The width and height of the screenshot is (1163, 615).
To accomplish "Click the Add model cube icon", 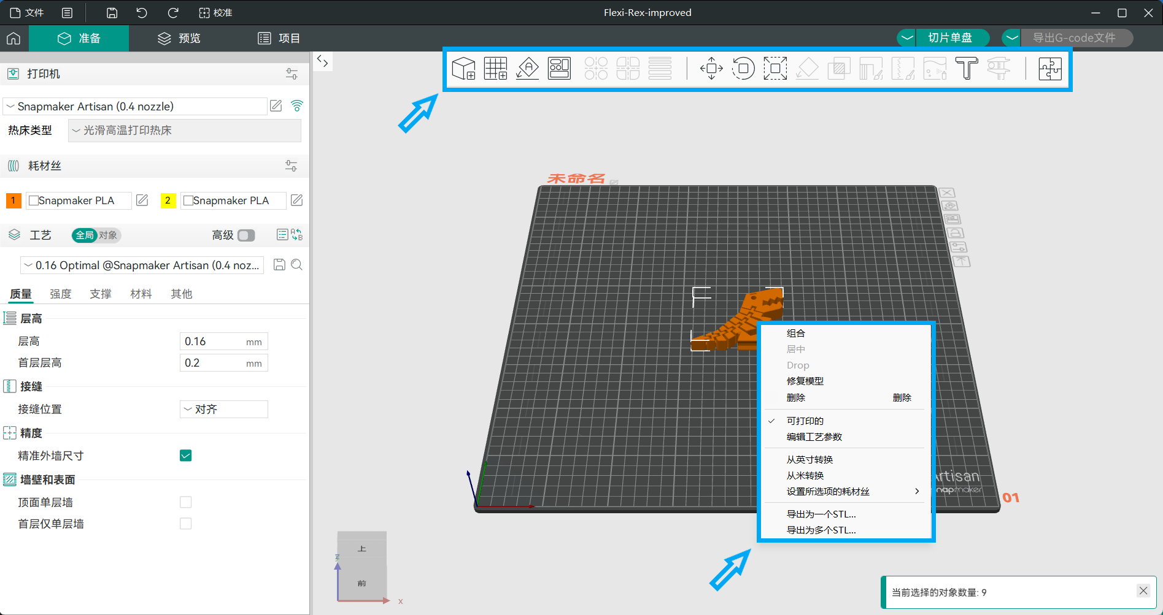I will point(463,68).
